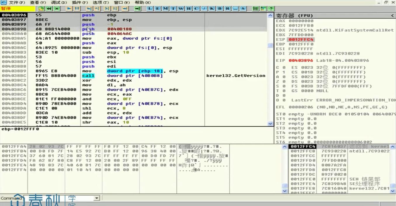
Task: Show Memory map via M button
Action: click(x=165, y=8)
